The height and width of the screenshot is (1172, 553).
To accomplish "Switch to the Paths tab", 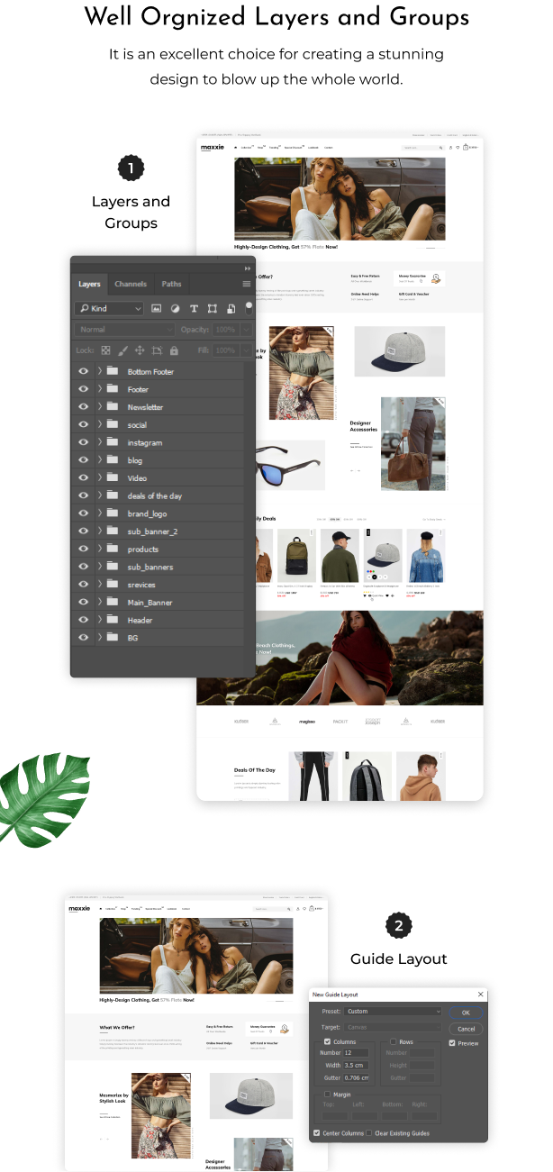I will click(x=171, y=284).
